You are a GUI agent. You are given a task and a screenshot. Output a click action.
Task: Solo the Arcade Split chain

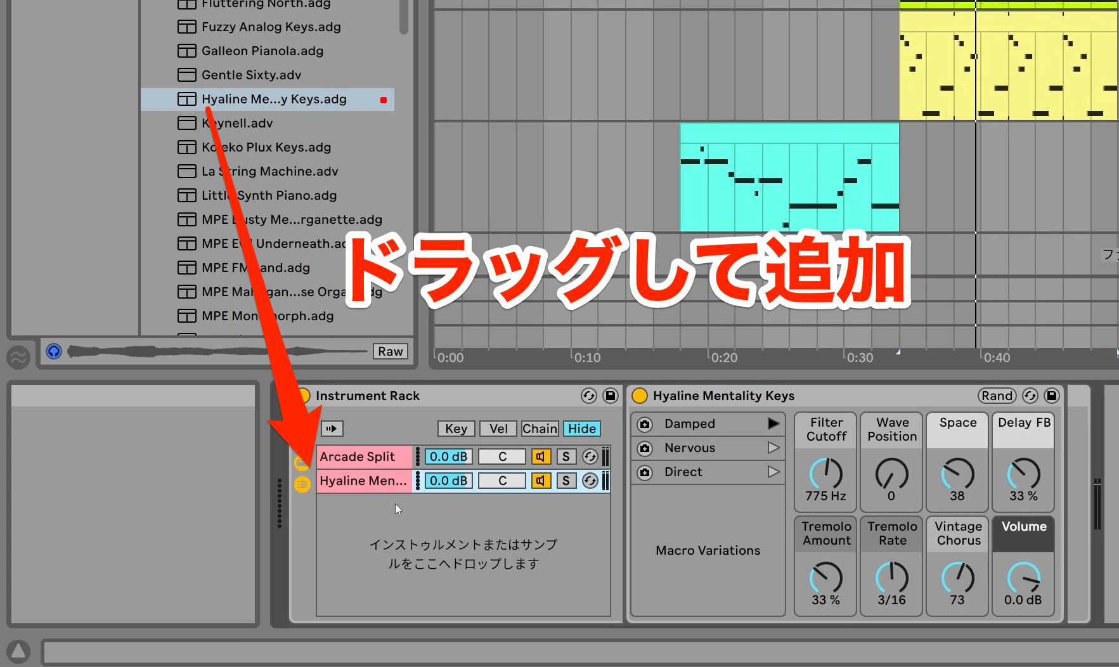[x=566, y=457]
